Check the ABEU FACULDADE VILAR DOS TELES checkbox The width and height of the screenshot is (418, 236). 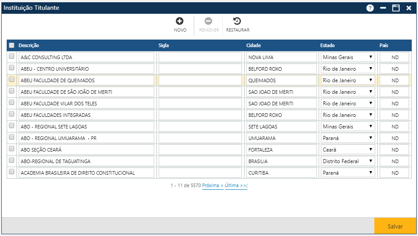point(12,102)
